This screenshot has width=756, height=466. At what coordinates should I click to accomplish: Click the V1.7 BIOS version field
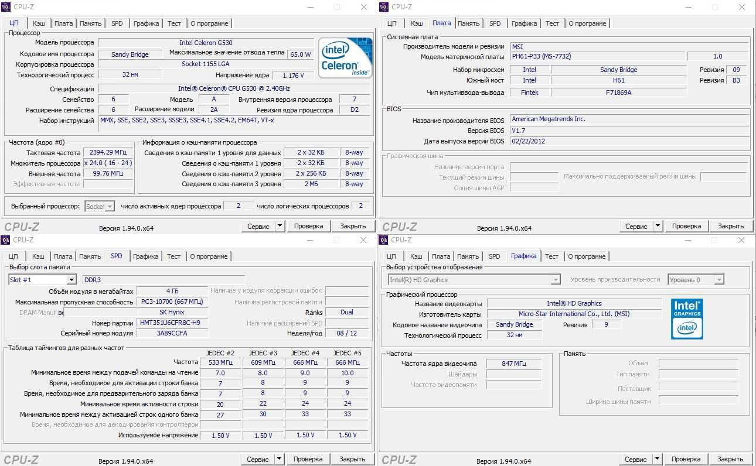coord(629,131)
